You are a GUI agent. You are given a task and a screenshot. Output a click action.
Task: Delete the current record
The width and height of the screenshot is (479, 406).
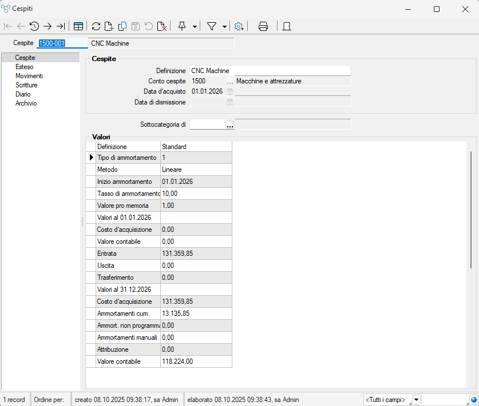tap(162, 26)
